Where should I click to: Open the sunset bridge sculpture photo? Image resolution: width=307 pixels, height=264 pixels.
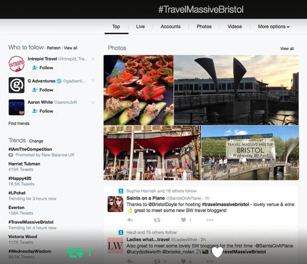click(x=236, y=90)
